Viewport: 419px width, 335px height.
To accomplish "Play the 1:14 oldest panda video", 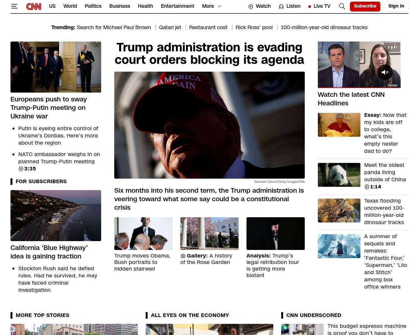I will (367, 187).
